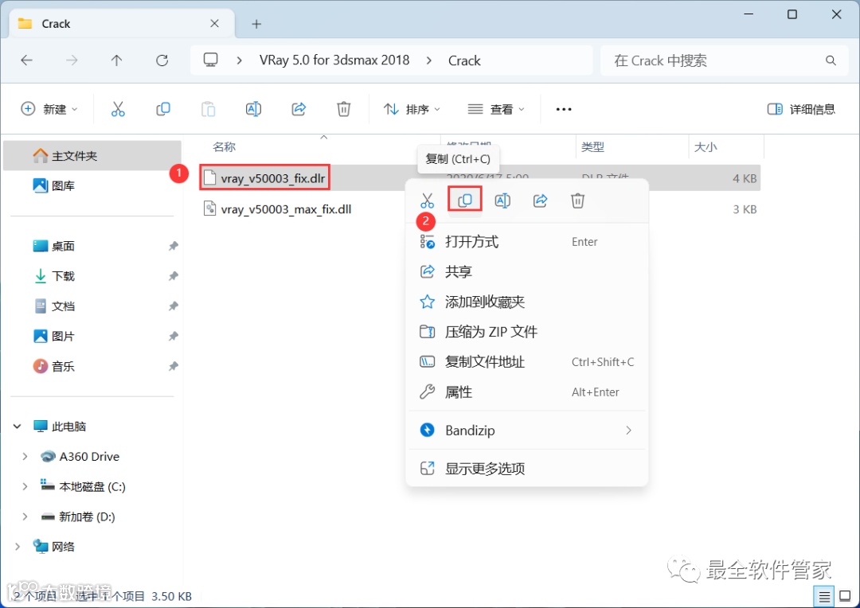Expand the A360 Drive node
The height and width of the screenshot is (608, 860).
(25, 456)
